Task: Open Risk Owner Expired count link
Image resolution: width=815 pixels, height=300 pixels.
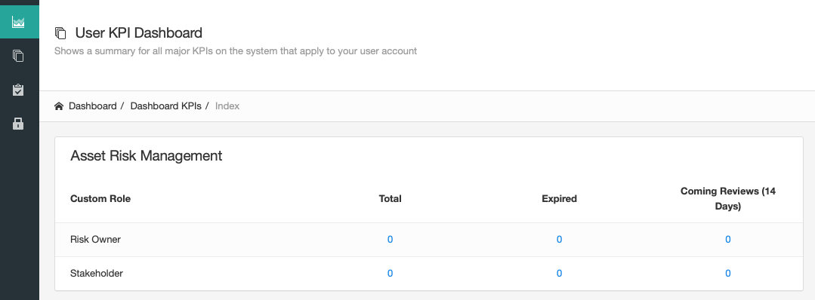Action: pos(559,239)
